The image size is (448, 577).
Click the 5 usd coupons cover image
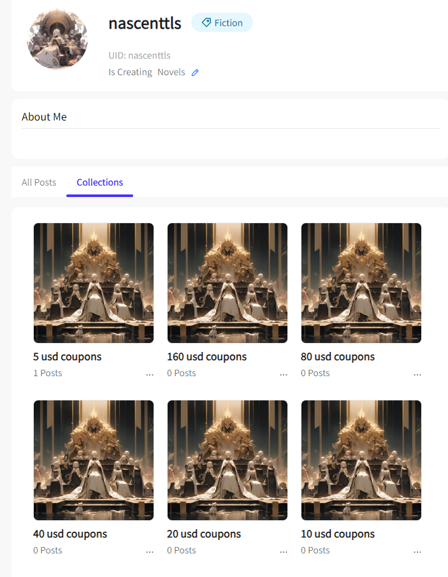[94, 283]
